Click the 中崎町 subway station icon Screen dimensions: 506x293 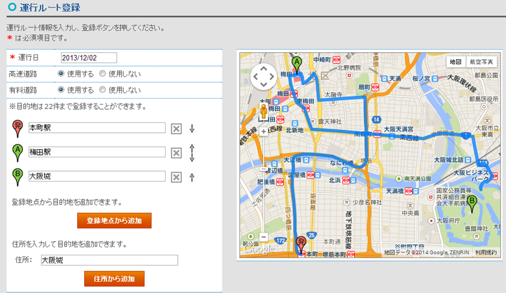[x=336, y=60]
